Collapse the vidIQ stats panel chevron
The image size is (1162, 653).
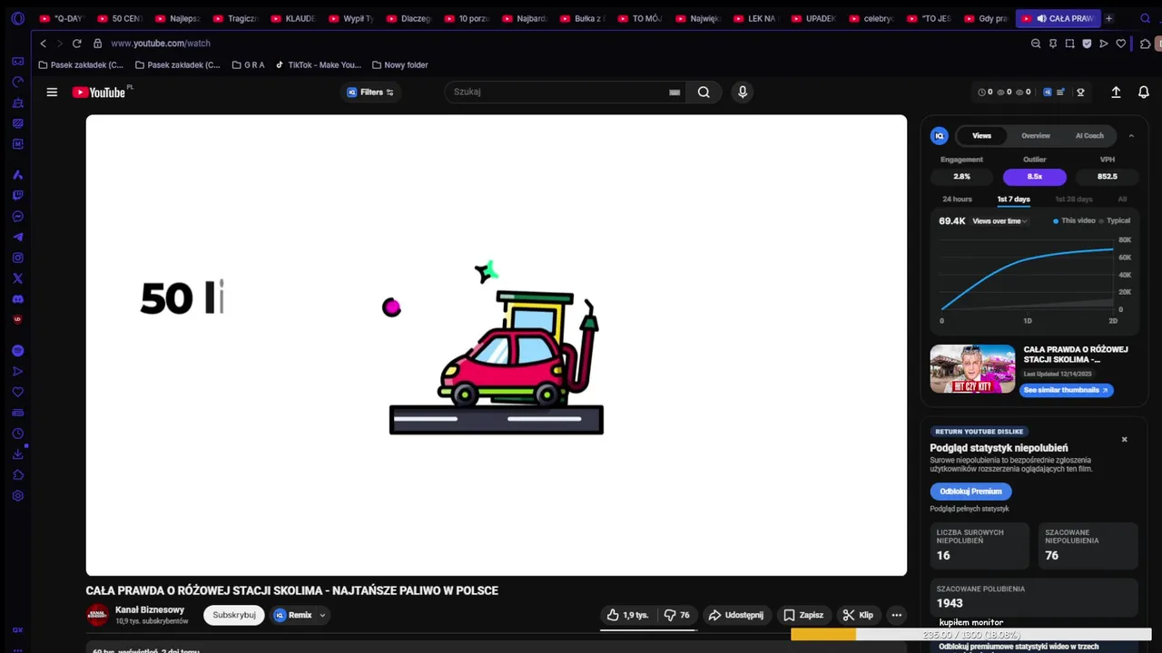click(1131, 136)
